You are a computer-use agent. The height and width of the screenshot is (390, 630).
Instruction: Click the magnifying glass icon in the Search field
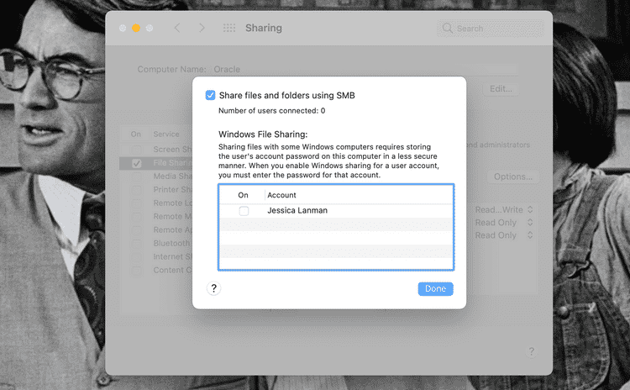tap(448, 29)
